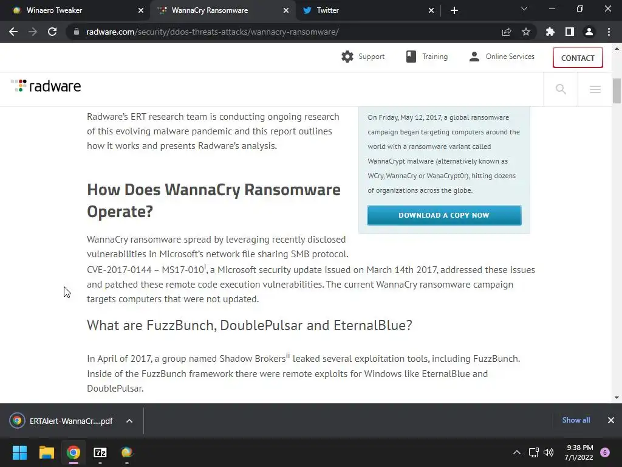
Task: Open 7-Zip from the taskbar
Action: [100, 452]
